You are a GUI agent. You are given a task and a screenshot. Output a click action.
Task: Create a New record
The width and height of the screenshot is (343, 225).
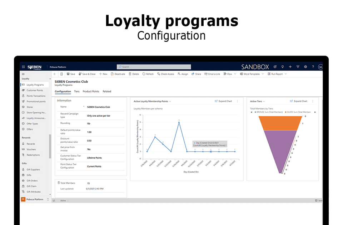(x=103, y=74)
